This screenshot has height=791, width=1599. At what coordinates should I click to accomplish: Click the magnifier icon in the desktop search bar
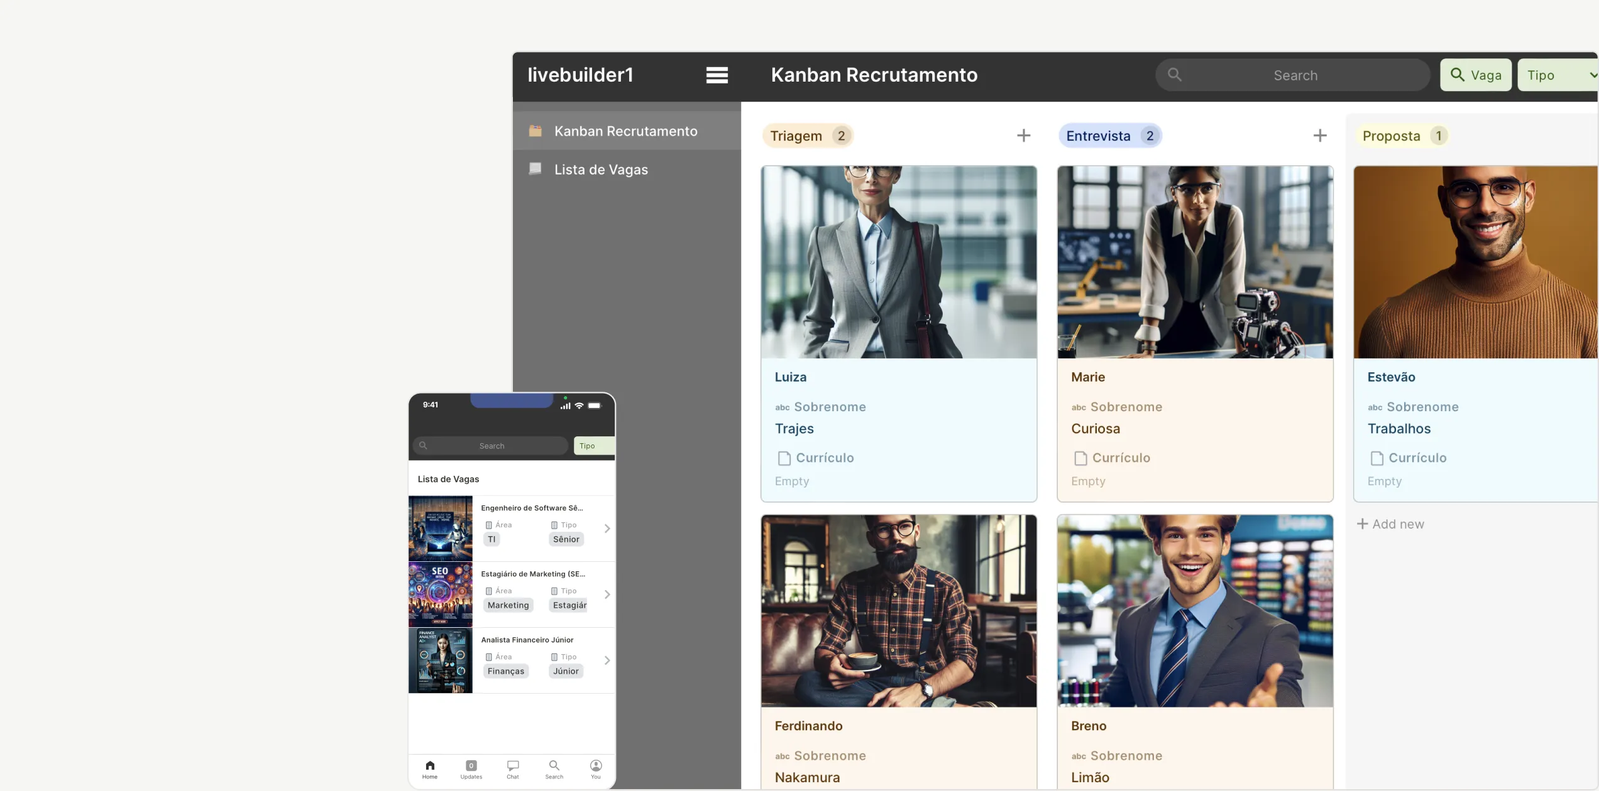(1174, 75)
